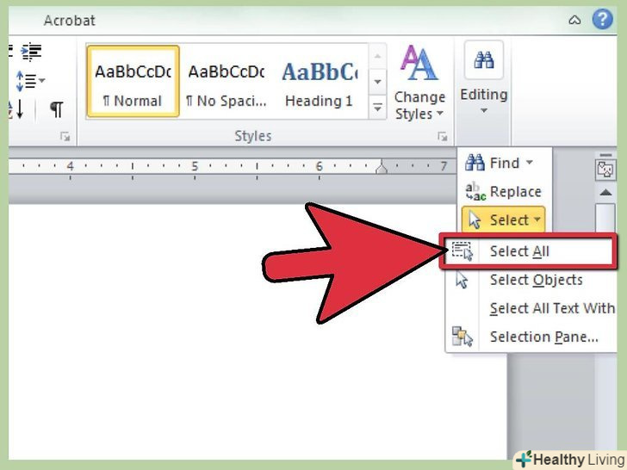Click the Show/Hide paragraph marks icon

[x=56, y=109]
